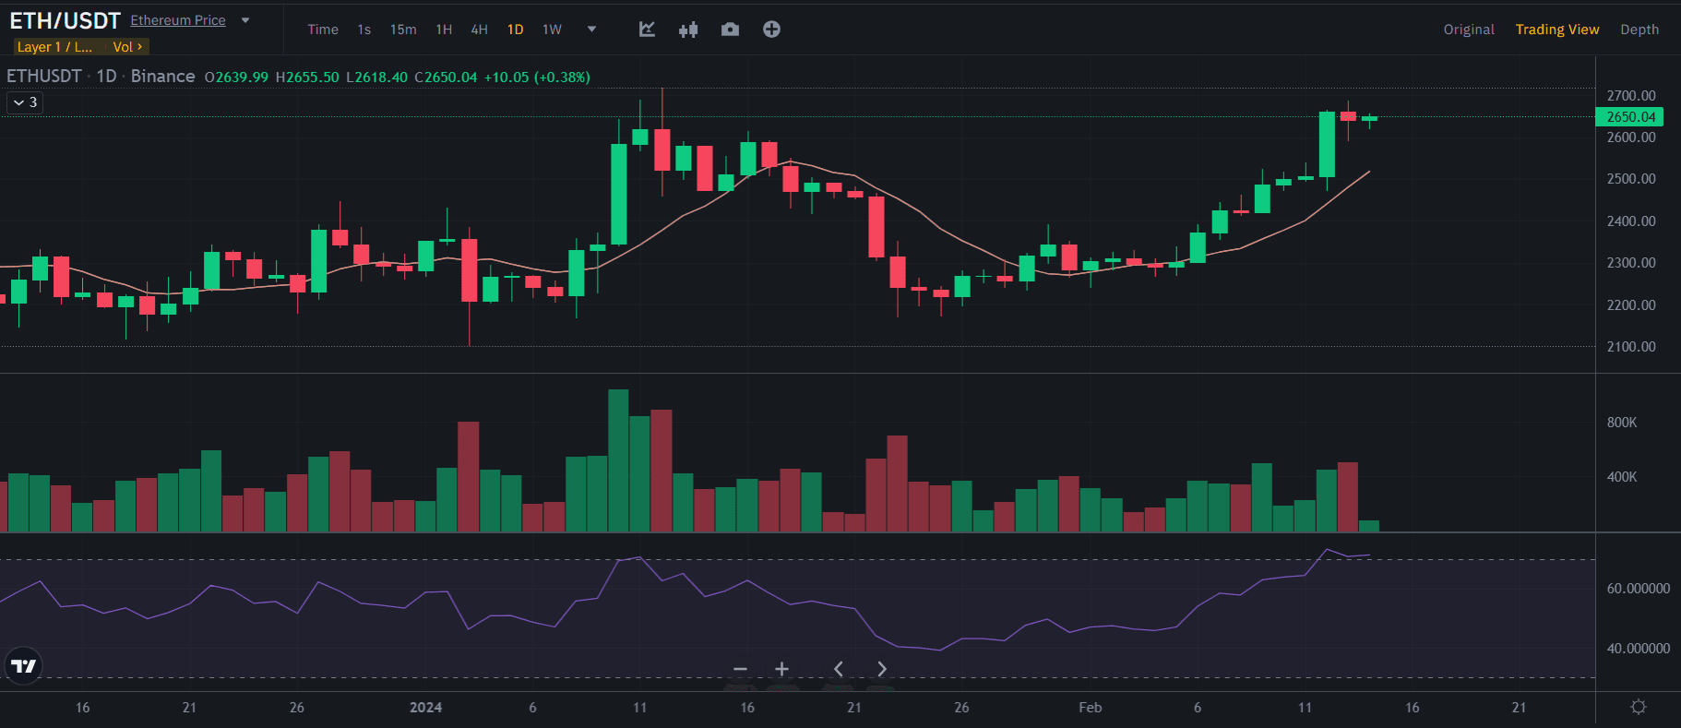This screenshot has width=1681, height=728.
Task: Switch to Depth chart tab
Action: coord(1639,30)
